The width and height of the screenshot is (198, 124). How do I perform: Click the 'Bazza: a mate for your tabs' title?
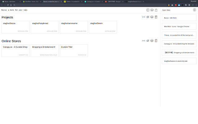(x=15, y=10)
